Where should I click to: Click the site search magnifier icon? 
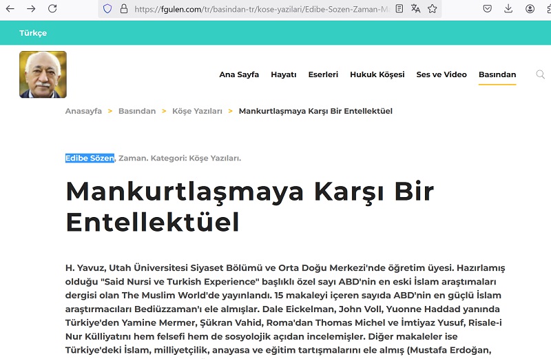[x=540, y=74]
